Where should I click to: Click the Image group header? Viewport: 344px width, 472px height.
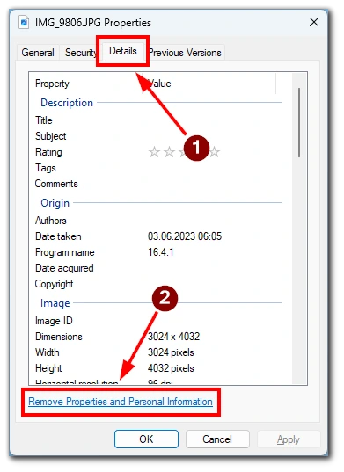coord(55,303)
